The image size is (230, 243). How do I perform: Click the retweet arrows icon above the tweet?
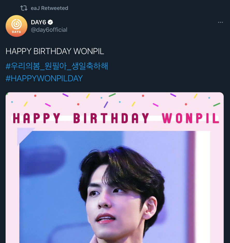click(24, 8)
